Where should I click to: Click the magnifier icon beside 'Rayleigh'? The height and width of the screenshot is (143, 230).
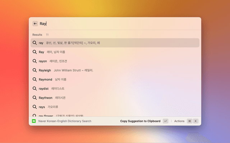35,70
